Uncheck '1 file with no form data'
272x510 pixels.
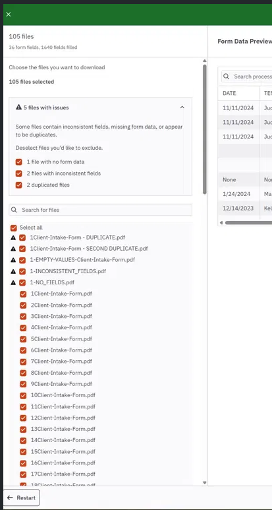[x=19, y=162]
